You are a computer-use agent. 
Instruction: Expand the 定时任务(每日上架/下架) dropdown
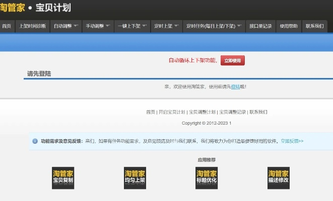point(214,26)
